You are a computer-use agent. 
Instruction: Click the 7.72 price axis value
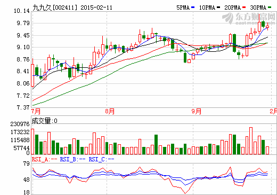tap(23, 96)
